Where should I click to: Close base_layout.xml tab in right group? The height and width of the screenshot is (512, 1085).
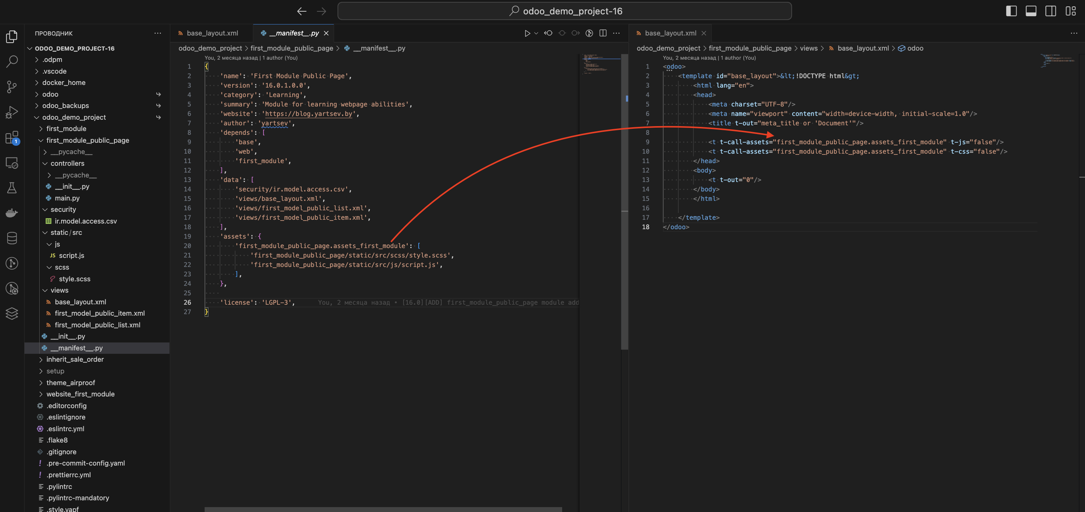tap(703, 33)
